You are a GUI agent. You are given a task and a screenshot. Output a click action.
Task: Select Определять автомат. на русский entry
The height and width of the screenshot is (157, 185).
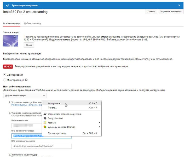pyautogui.click(x=72, y=114)
